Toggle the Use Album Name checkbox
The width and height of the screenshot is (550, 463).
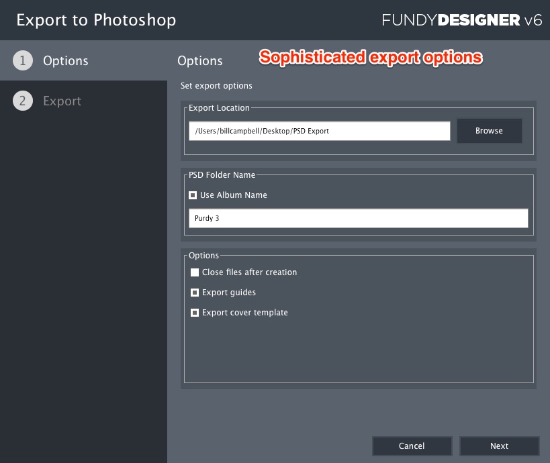click(x=193, y=195)
